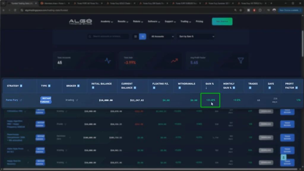Viewport: 304px width, 171px height.
Task: Click the Forex Fury strategy link
Action: click(12, 100)
